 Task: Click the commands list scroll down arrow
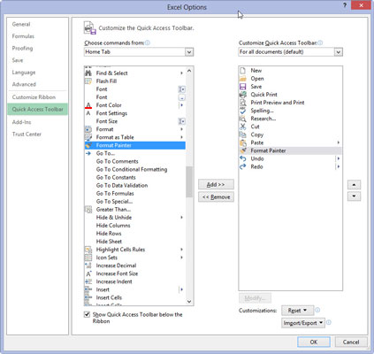pos(189,302)
